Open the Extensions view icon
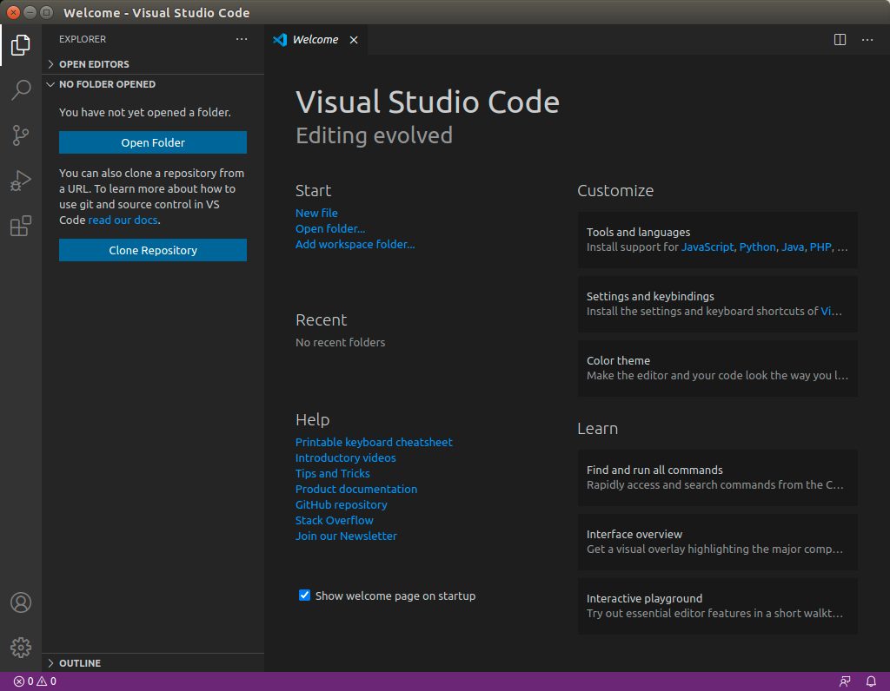Image resolution: width=890 pixels, height=691 pixels. [21, 227]
